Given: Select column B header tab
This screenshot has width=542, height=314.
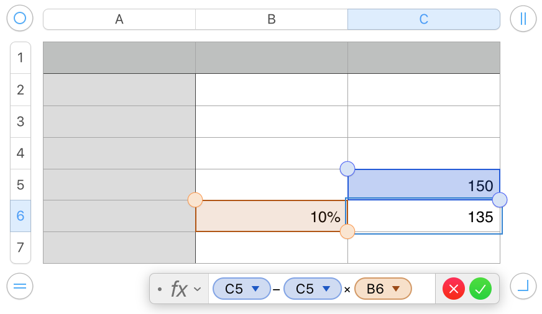Looking at the screenshot, I should [272, 19].
